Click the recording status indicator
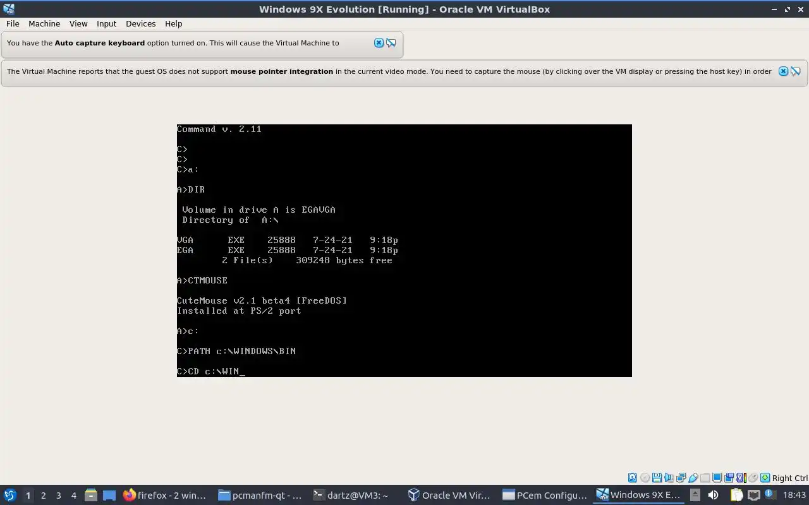This screenshot has height=505, width=809. 729,478
